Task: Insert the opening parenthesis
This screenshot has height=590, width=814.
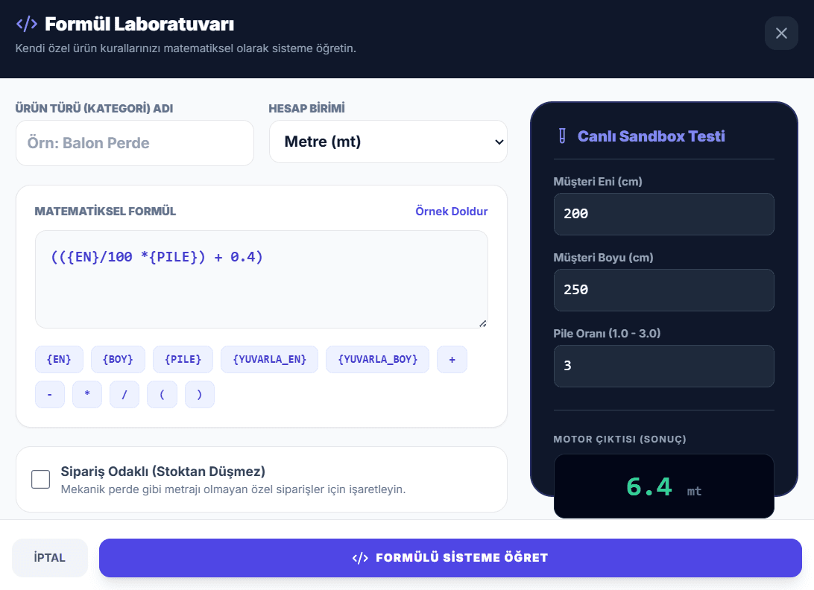Action: pyautogui.click(x=162, y=394)
